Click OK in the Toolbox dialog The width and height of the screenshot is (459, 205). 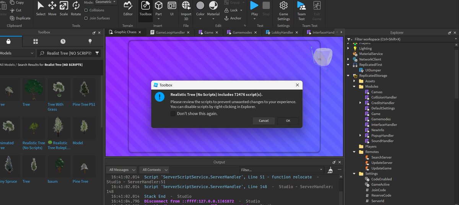(x=288, y=120)
